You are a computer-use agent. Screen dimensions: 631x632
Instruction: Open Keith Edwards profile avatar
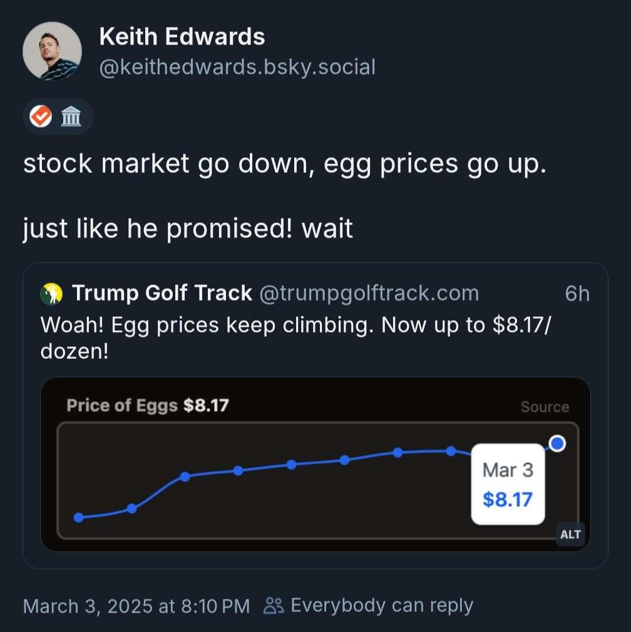[52, 51]
